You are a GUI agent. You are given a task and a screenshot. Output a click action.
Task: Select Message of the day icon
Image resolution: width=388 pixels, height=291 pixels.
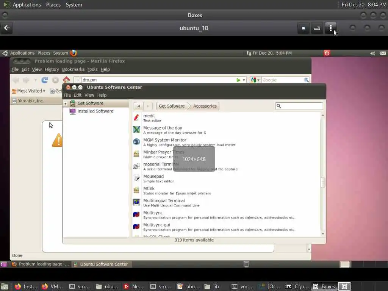[x=136, y=130]
